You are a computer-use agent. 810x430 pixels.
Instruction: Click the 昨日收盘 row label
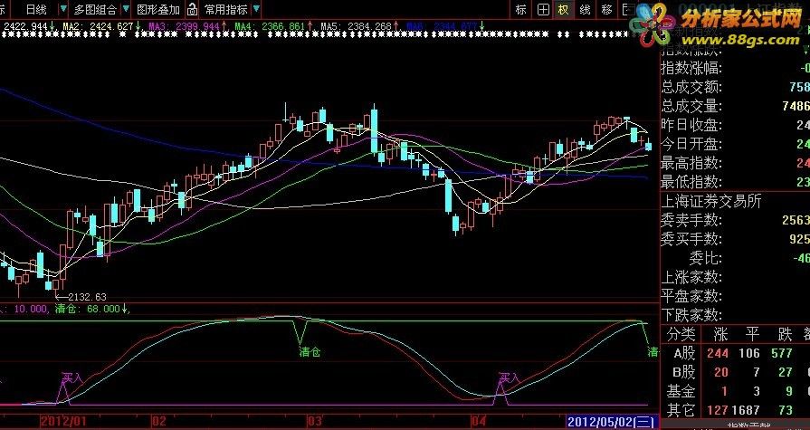click(x=691, y=125)
